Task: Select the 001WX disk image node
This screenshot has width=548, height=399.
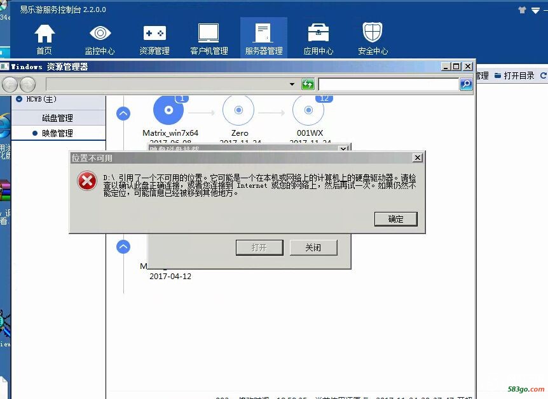Action: tap(308, 110)
